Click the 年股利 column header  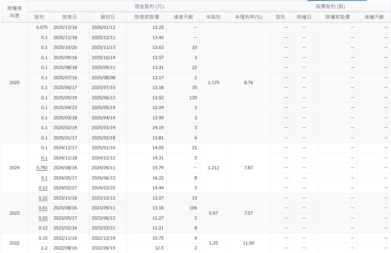click(214, 17)
